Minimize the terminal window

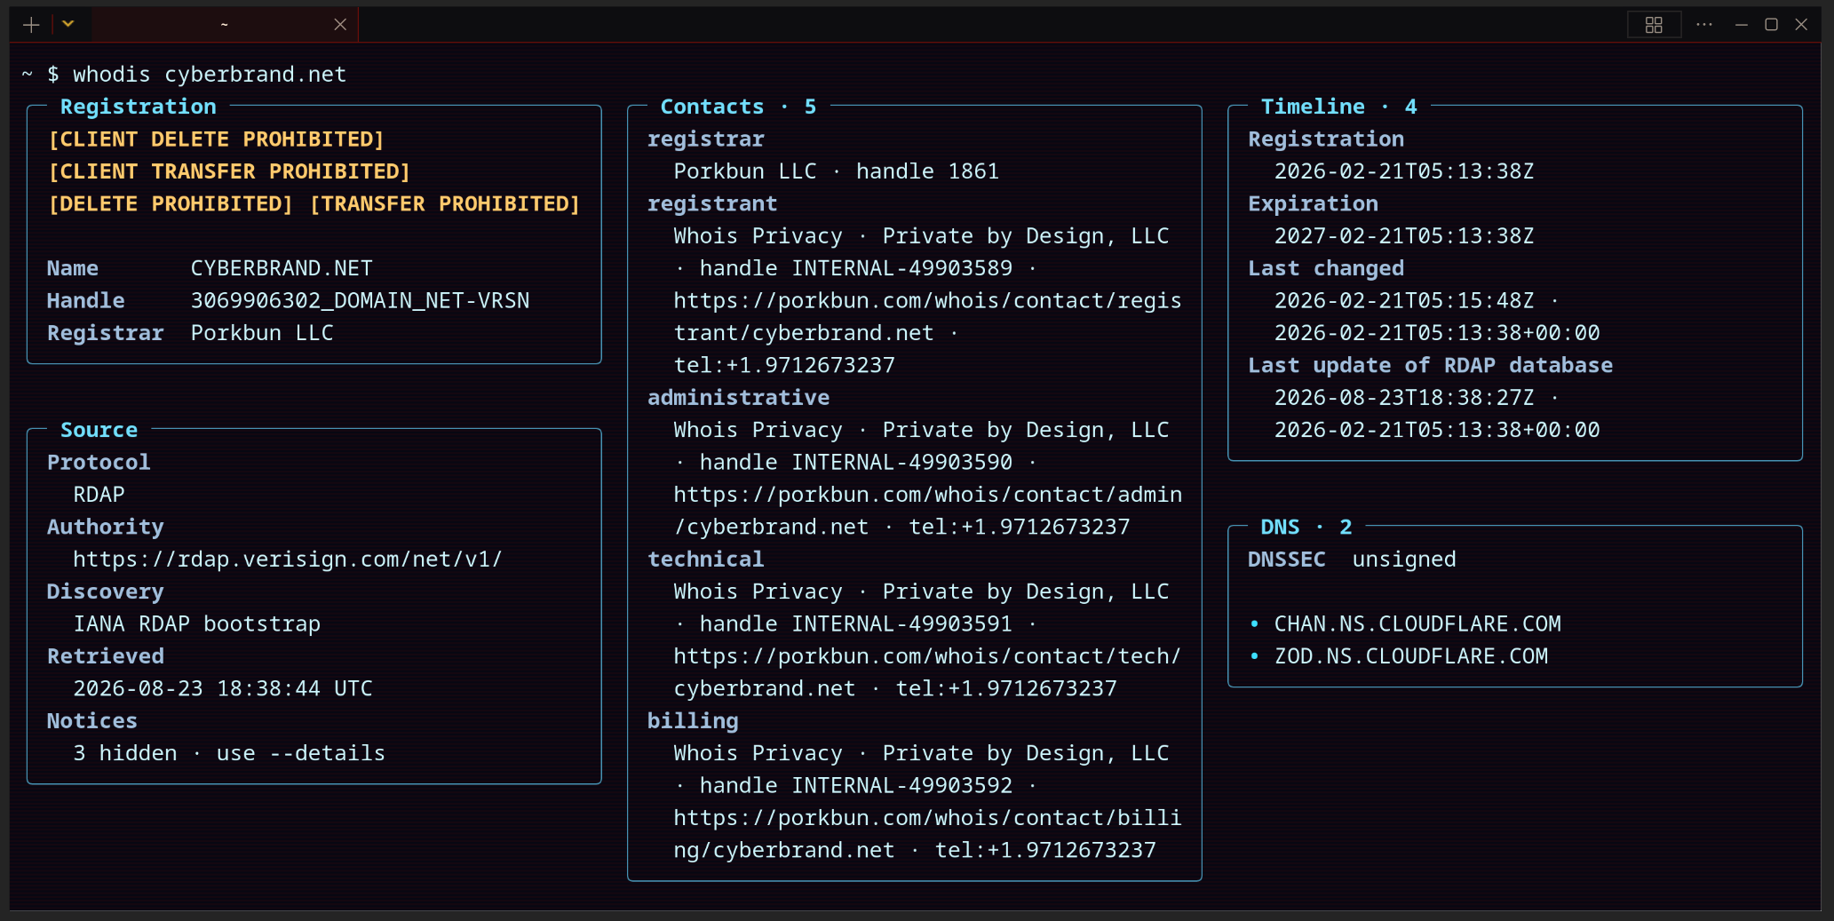click(1742, 25)
